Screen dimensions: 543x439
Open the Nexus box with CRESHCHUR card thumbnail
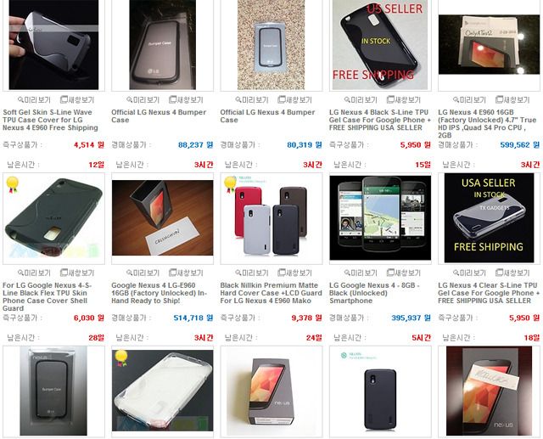162,217
